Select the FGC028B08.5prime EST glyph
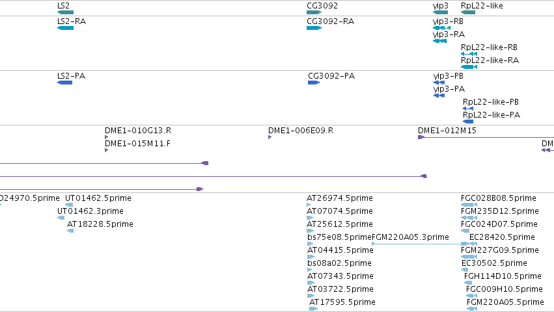Image resolution: width=554 pixels, height=312 pixels. 469,205
